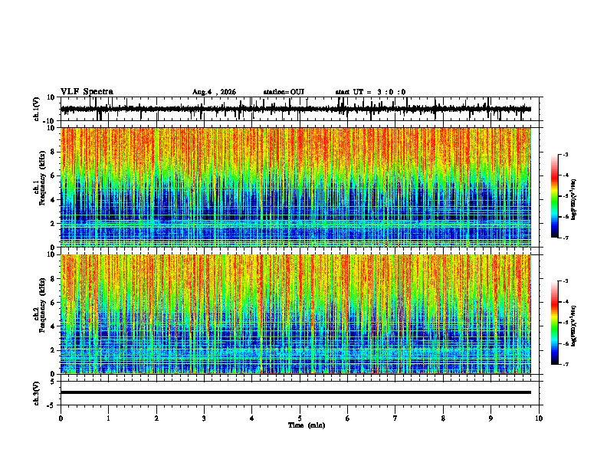Click the "-7" tick on ch.2 colorbar
This screenshot has height=469, width=607.
point(565,364)
